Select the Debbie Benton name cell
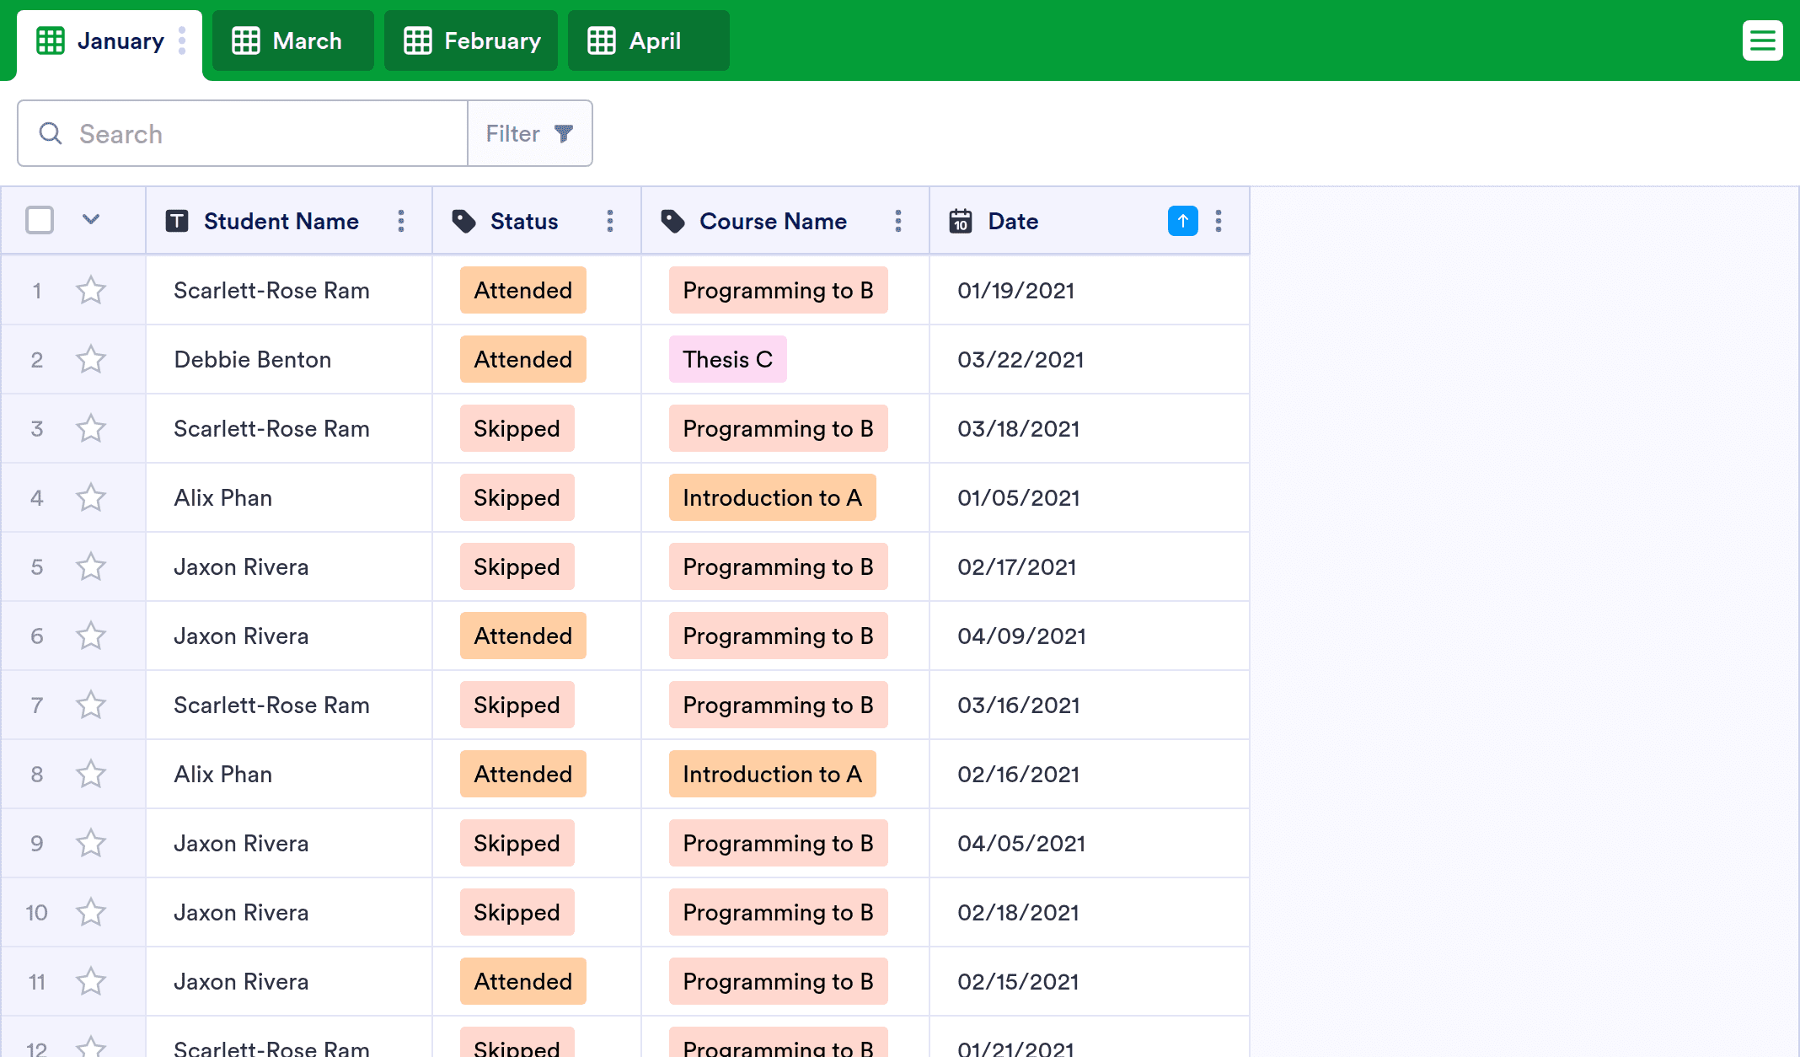 pyautogui.click(x=288, y=359)
